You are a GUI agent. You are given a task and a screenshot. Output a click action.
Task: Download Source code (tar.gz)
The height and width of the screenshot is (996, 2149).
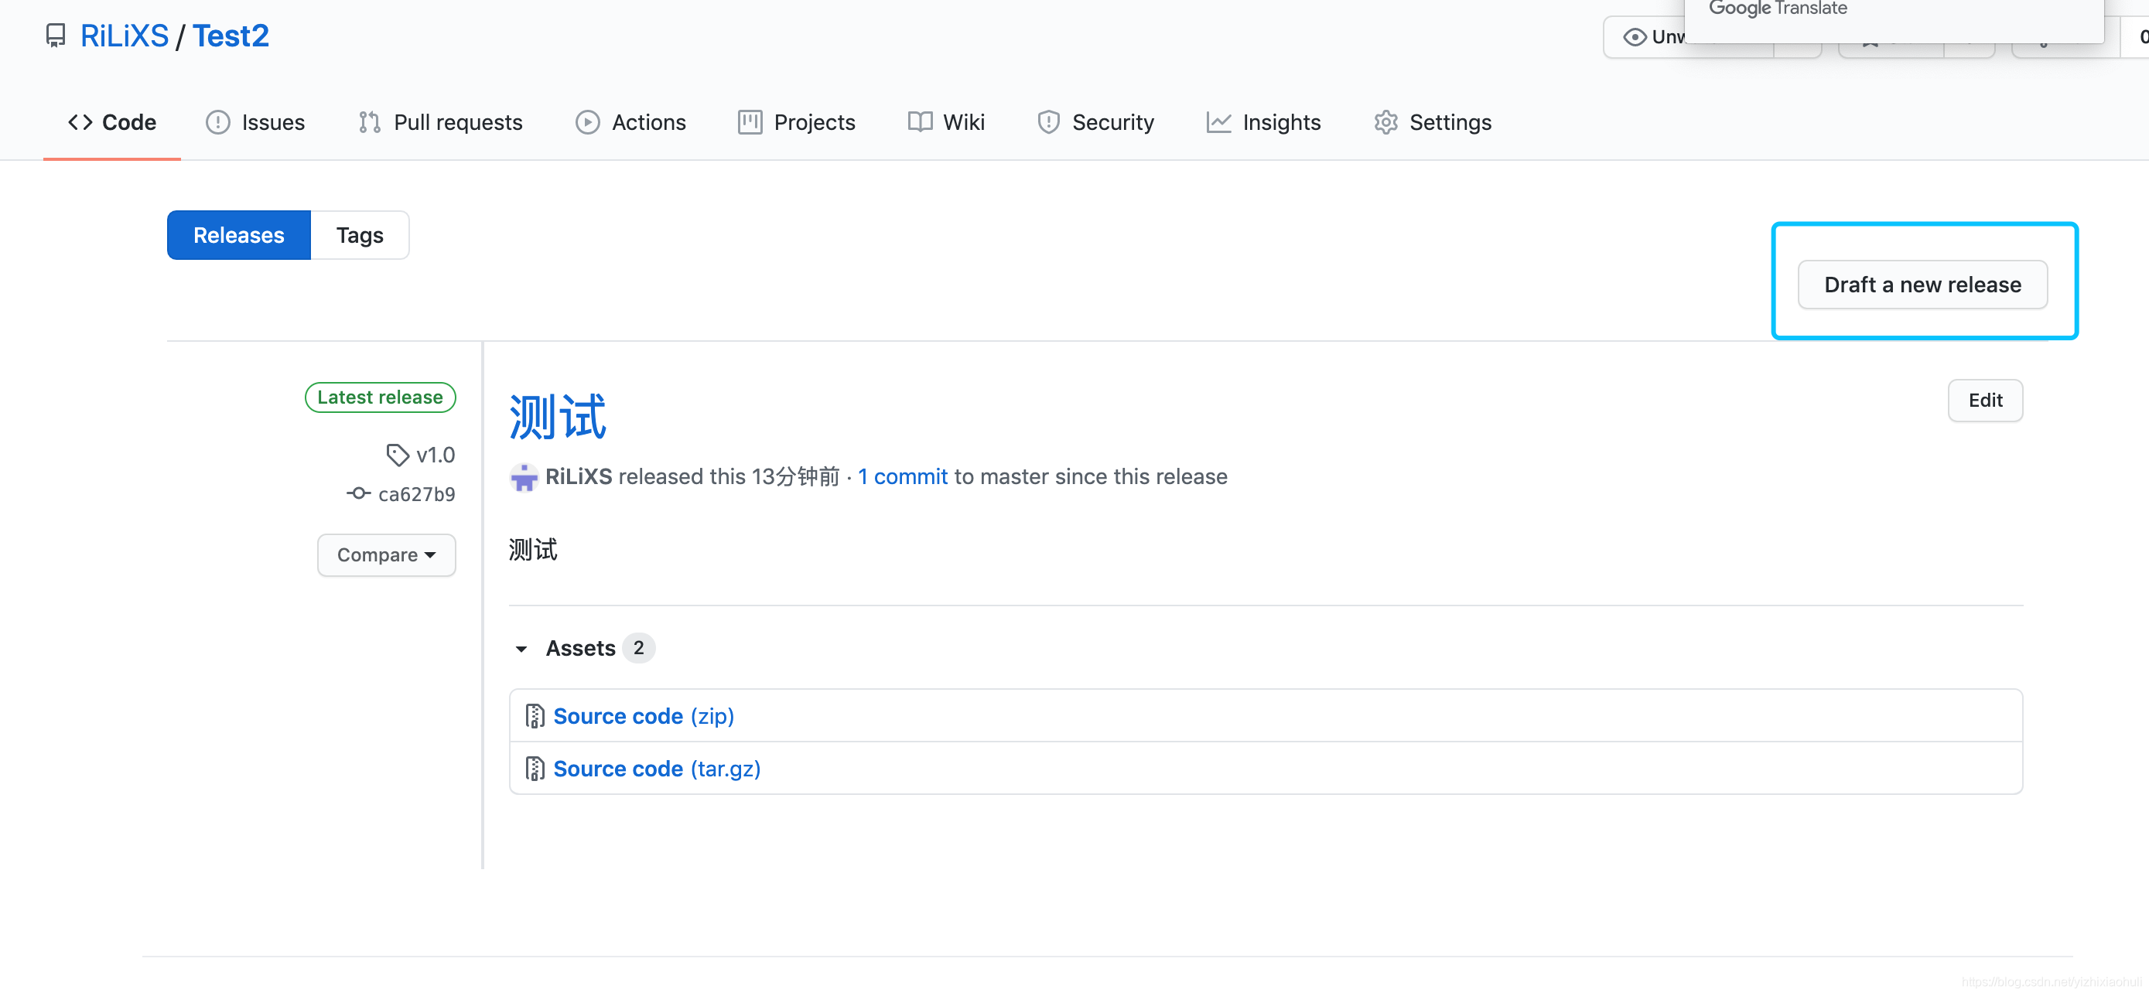657,769
